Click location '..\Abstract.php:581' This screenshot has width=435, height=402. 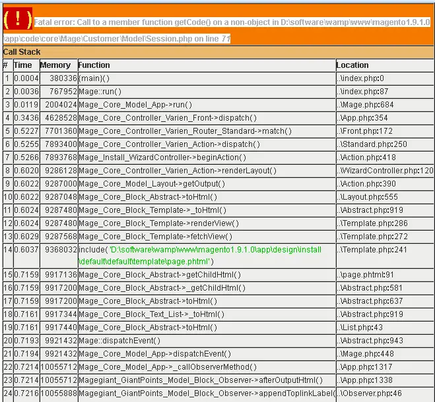click(370, 288)
